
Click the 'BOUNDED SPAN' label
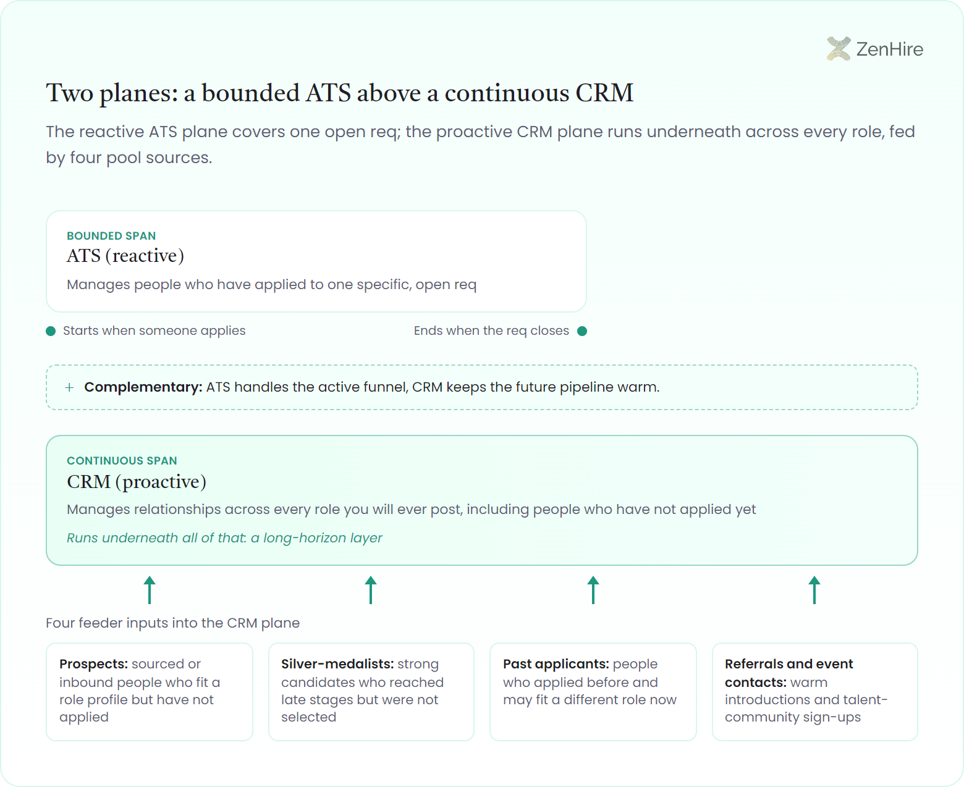pyautogui.click(x=111, y=236)
